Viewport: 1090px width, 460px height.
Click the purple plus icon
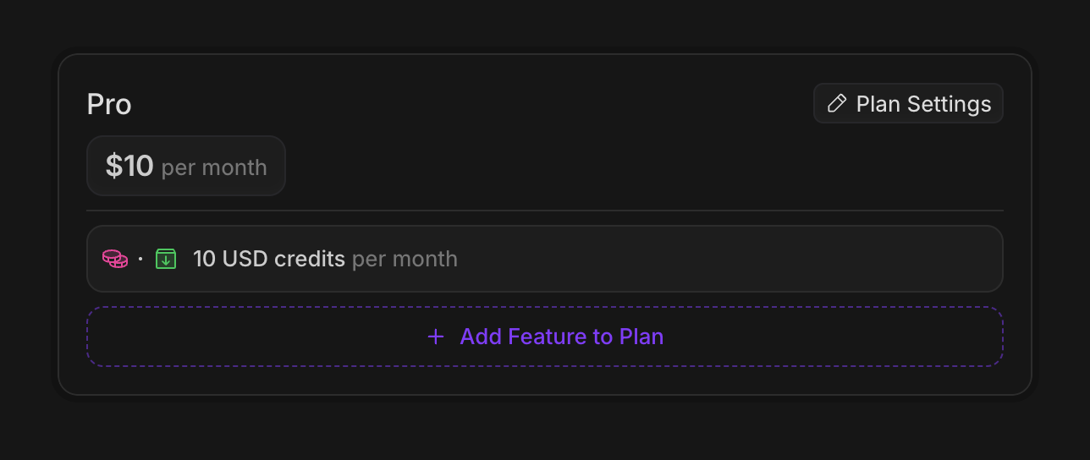tap(436, 337)
